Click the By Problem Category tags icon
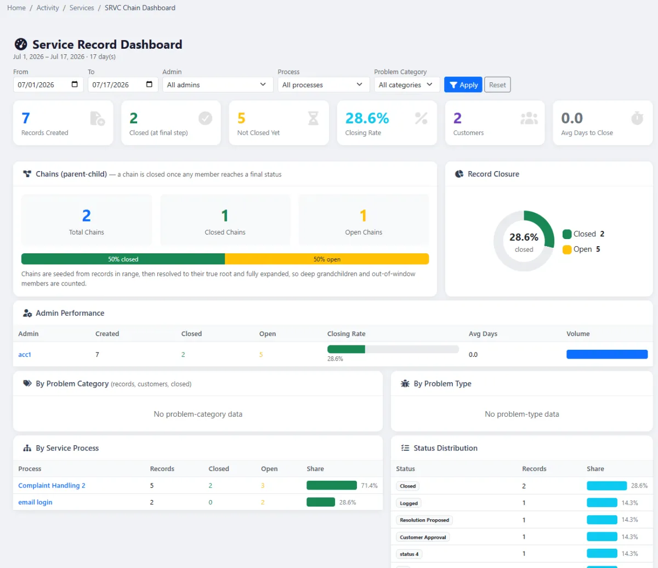 pyautogui.click(x=27, y=384)
